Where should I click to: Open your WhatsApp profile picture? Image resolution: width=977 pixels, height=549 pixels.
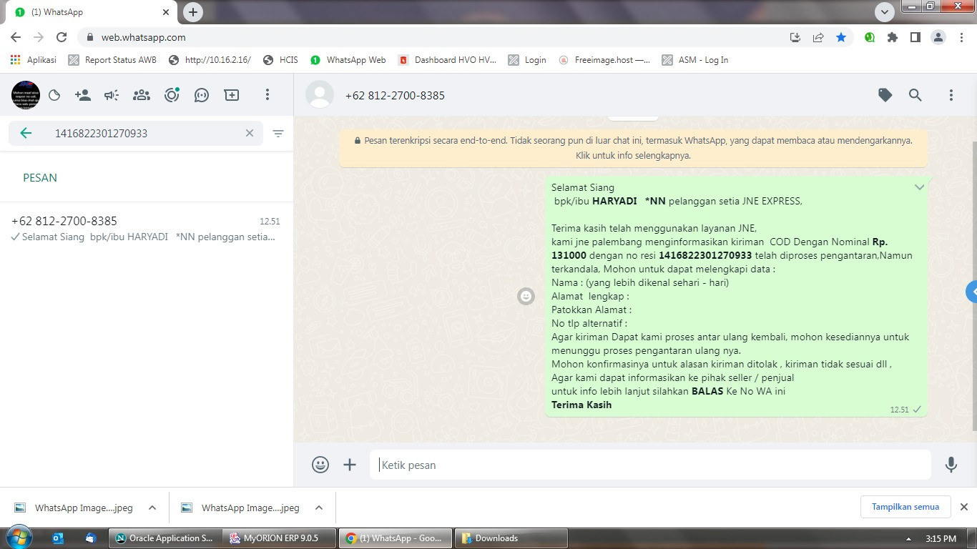26,95
